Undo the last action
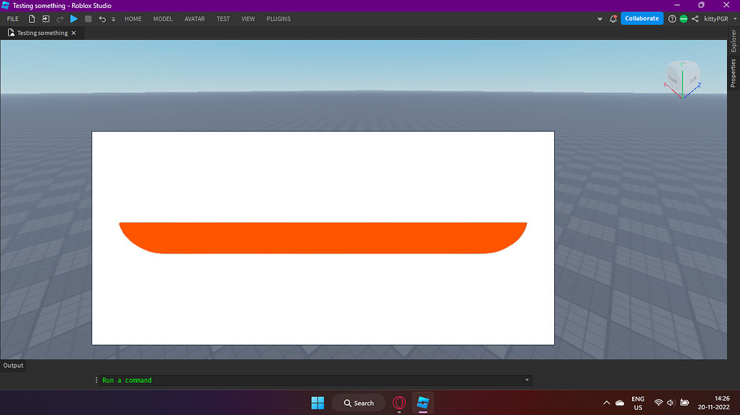The width and height of the screenshot is (740, 415). tap(102, 19)
